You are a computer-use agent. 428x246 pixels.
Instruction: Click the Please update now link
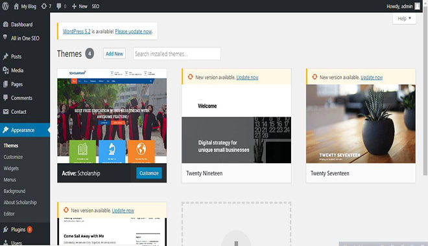coord(134,31)
